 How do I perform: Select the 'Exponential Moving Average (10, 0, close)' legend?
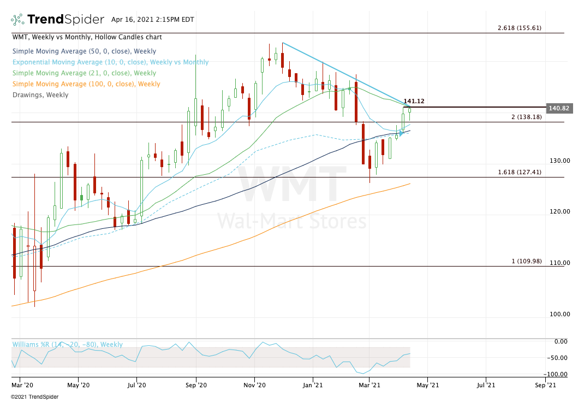point(111,62)
